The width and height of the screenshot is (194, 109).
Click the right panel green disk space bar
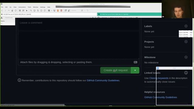129,14
